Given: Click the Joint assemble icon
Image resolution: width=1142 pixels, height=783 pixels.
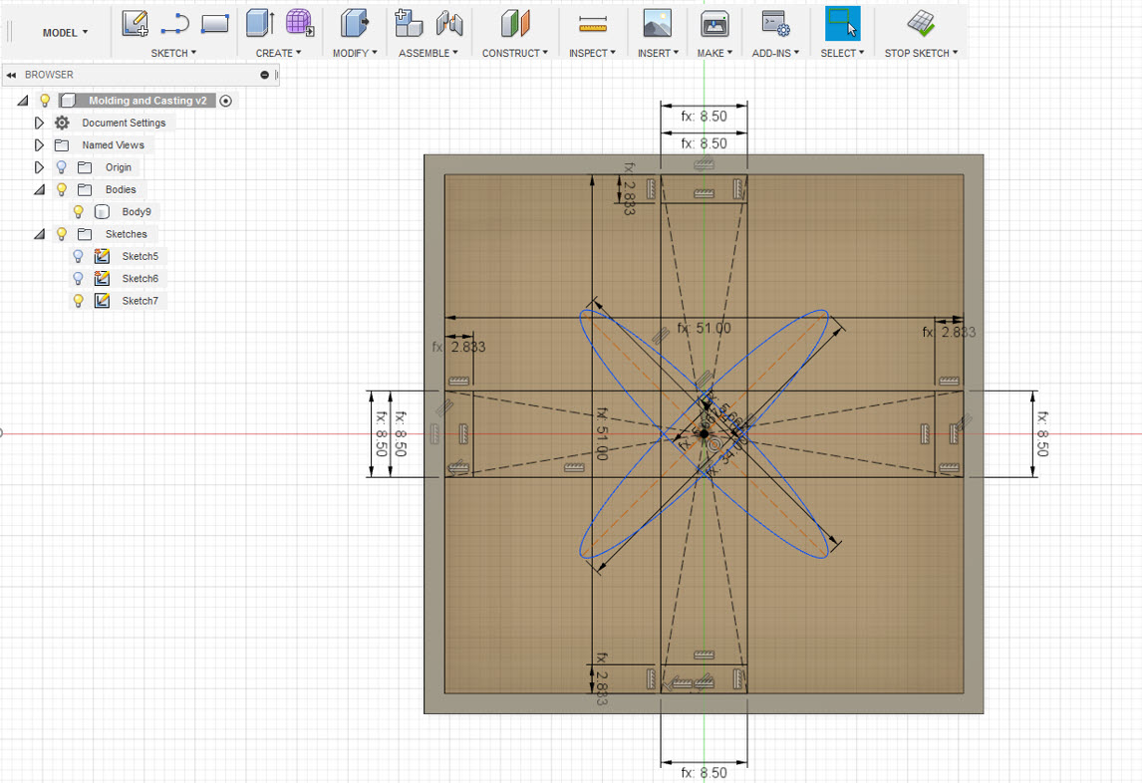Looking at the screenshot, I should point(449,24).
